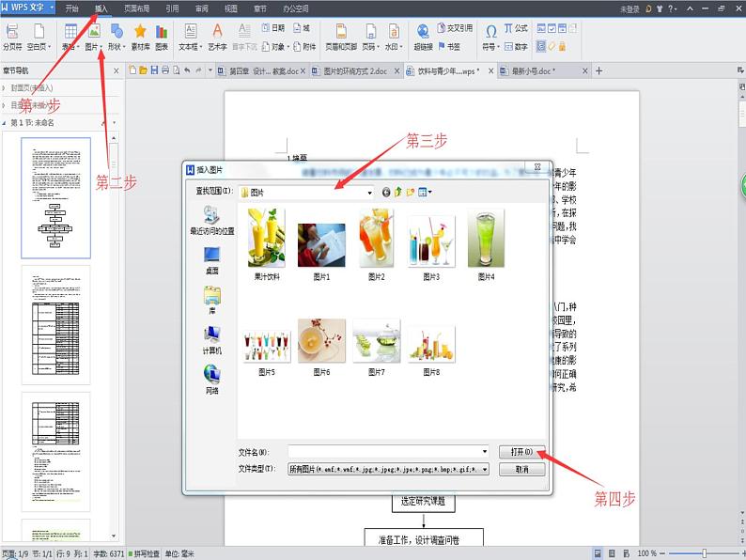Screen dimensions: 746x560
Task: Open 网络 network in dialog sidebar
Action: coord(212,381)
